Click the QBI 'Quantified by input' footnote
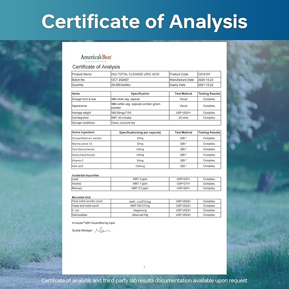 click(94, 223)
